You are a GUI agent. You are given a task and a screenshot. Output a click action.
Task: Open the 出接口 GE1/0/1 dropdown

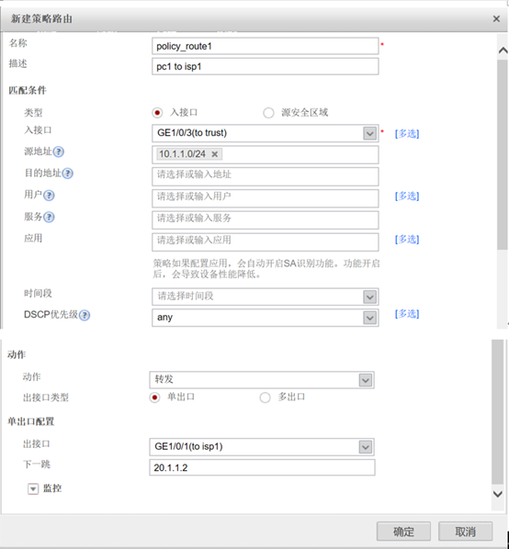tap(366, 447)
